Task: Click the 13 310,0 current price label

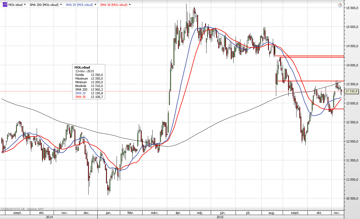Action: (x=352, y=91)
